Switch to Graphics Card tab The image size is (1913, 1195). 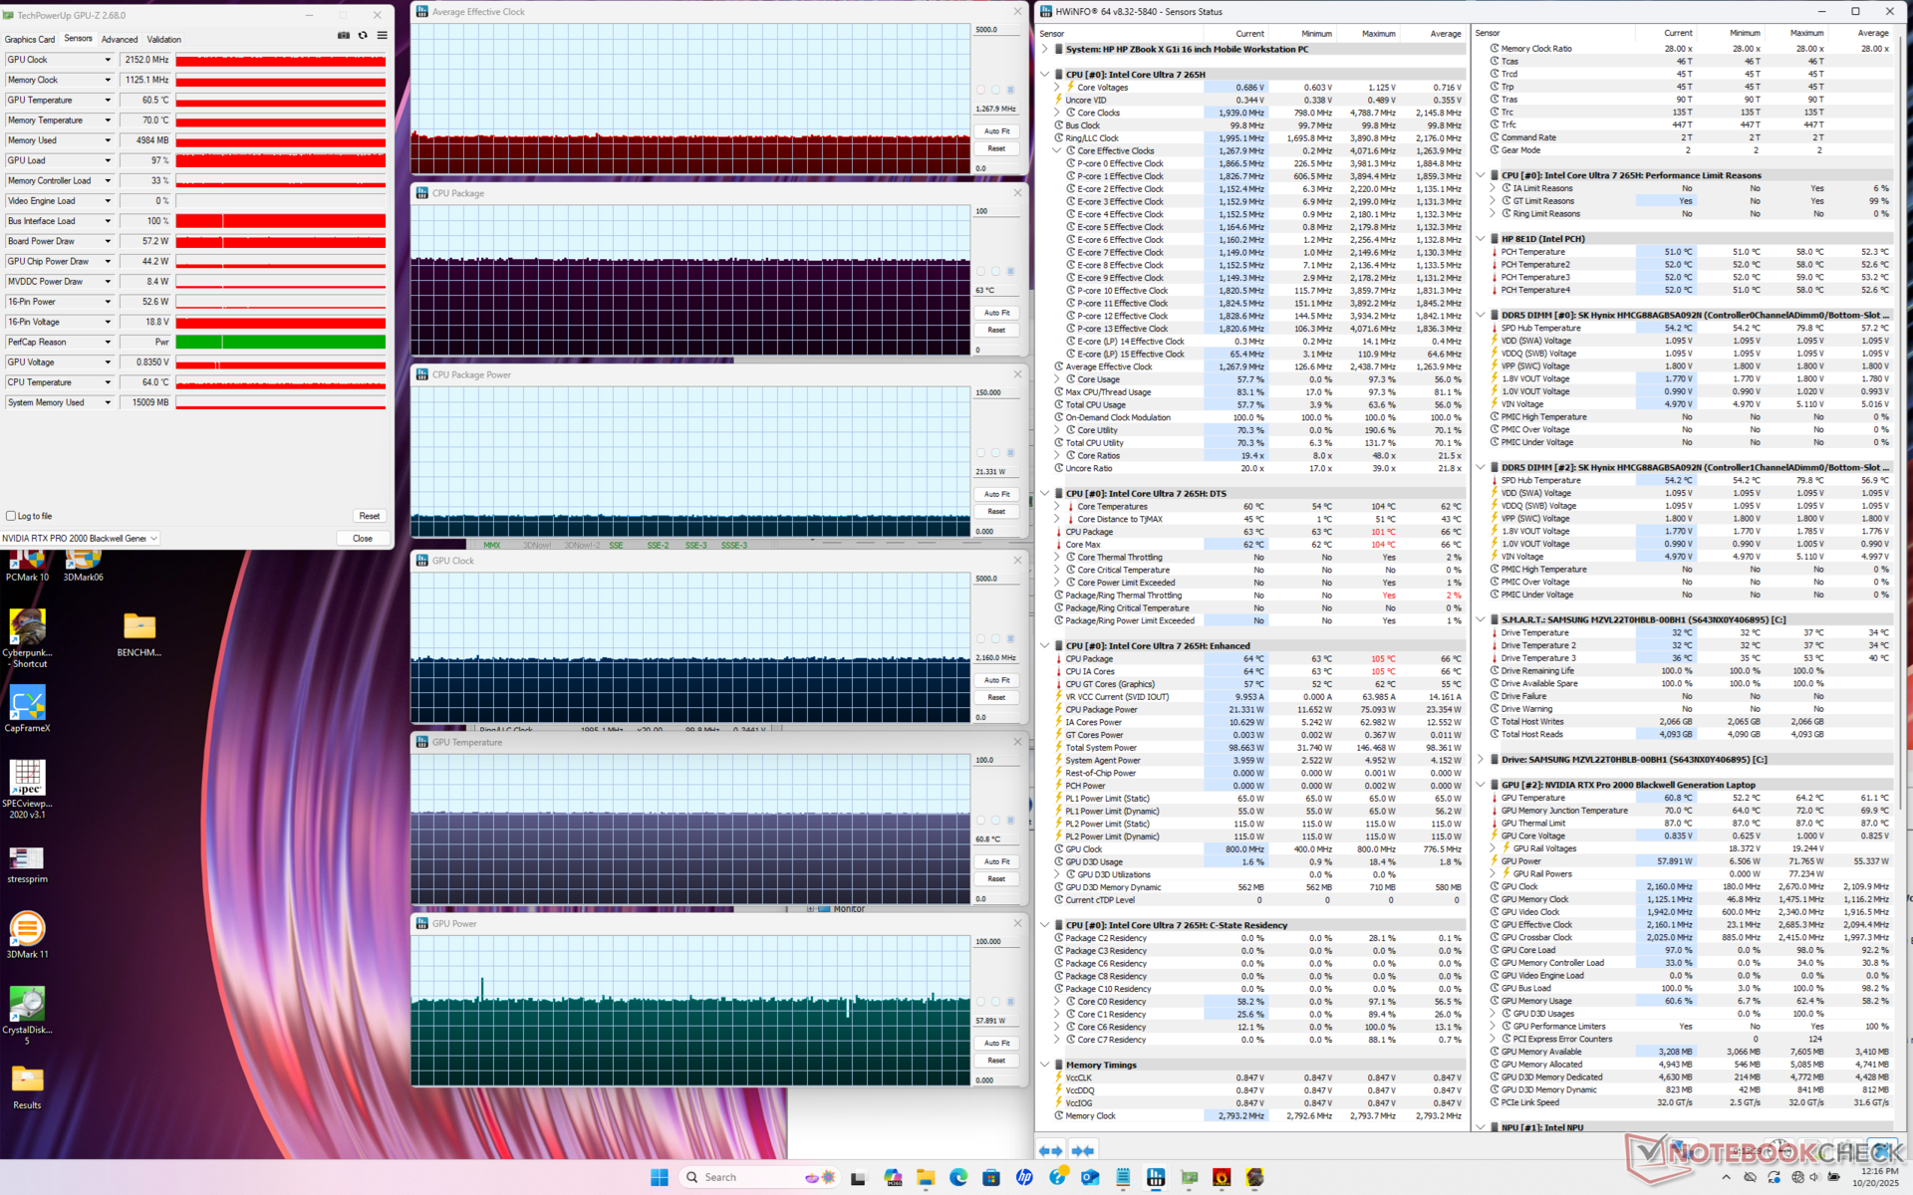30,40
